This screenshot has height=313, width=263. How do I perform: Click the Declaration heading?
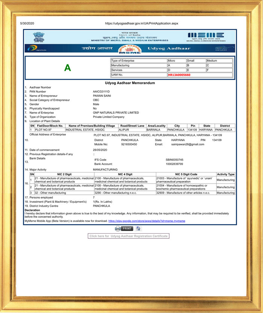[x=32, y=210]
